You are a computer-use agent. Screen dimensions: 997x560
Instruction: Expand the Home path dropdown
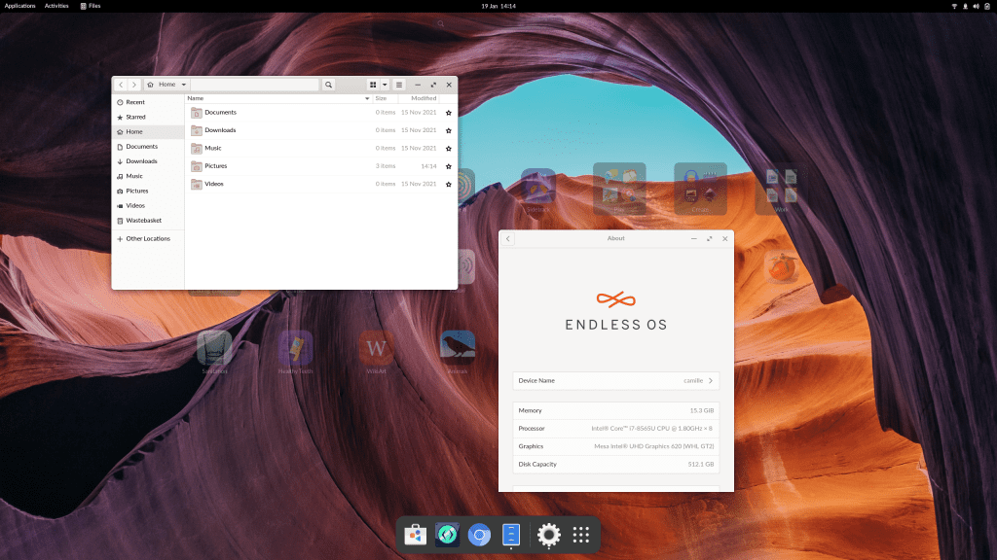point(184,85)
